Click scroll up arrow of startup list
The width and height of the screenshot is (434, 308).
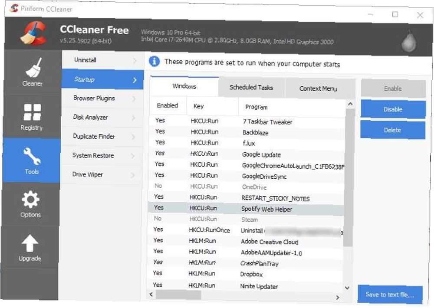[x=350, y=104]
